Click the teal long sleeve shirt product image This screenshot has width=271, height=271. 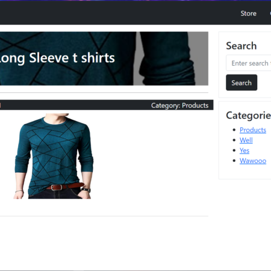pos(54,156)
